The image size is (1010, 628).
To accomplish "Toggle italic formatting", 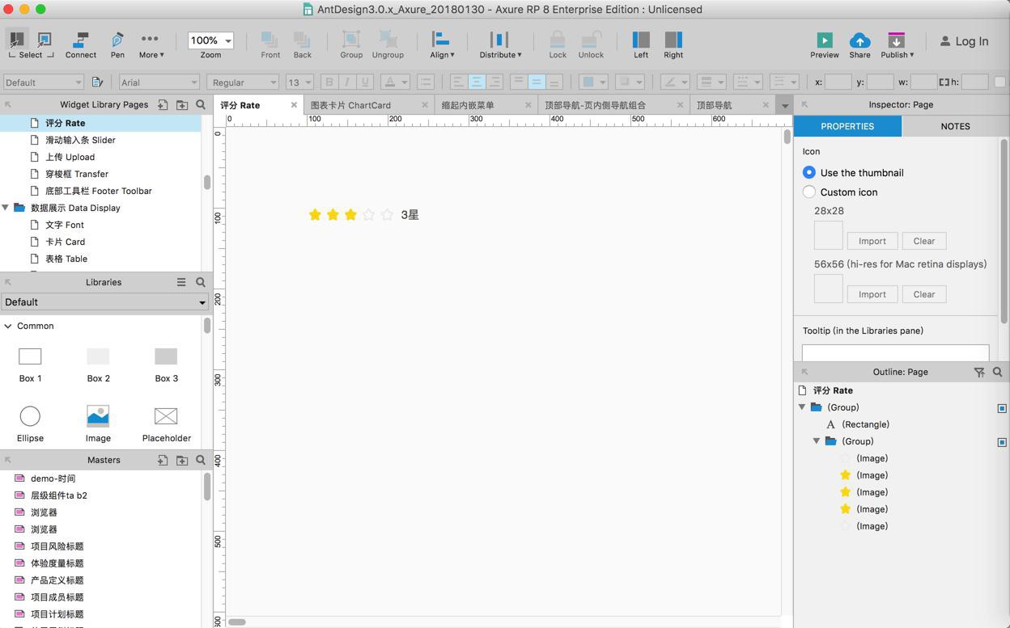I will coord(346,82).
